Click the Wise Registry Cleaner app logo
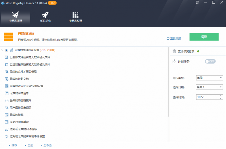 click(3, 3)
